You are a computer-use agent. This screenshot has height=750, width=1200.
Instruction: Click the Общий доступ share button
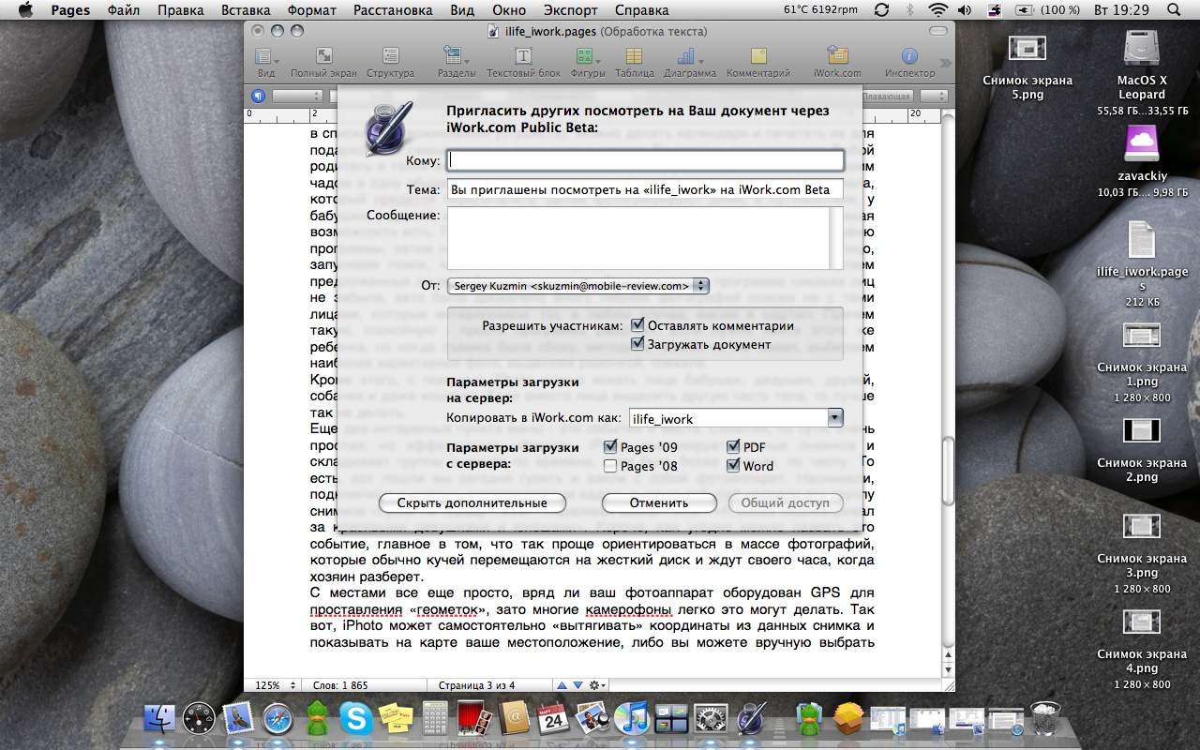[x=786, y=502]
